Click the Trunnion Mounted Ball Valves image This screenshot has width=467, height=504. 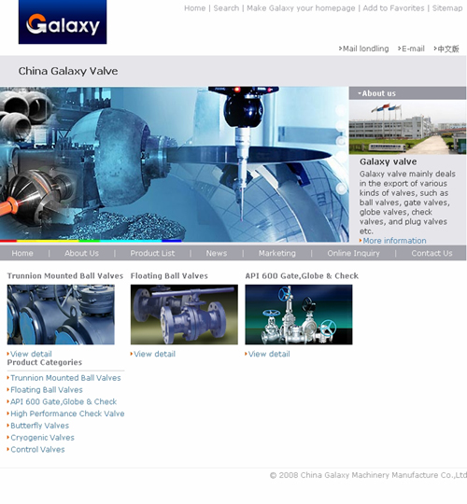61,315
